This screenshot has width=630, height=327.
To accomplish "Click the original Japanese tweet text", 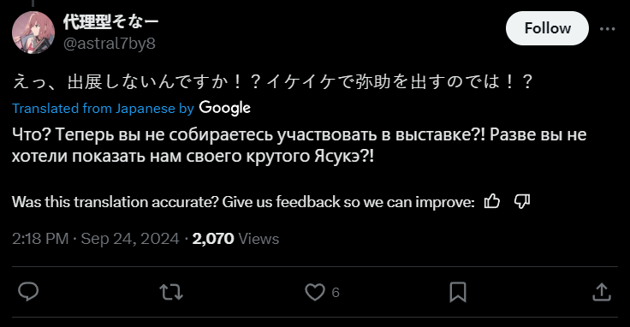I will tap(273, 82).
